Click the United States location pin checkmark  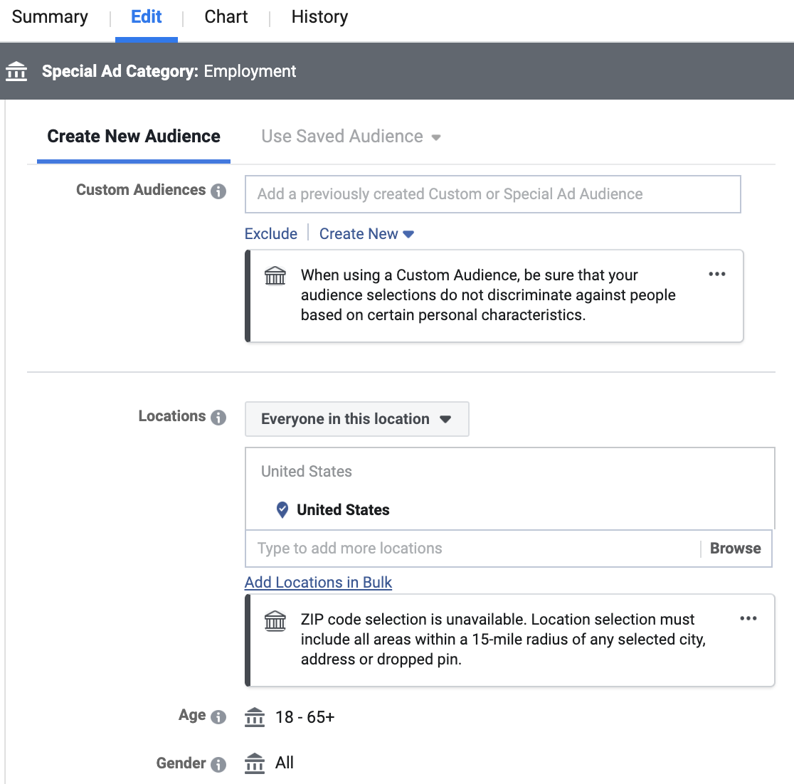[x=282, y=510]
